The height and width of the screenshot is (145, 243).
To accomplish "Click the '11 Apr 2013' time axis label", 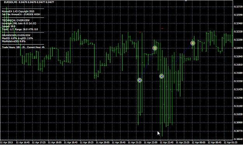I will (x=7, y=143).
